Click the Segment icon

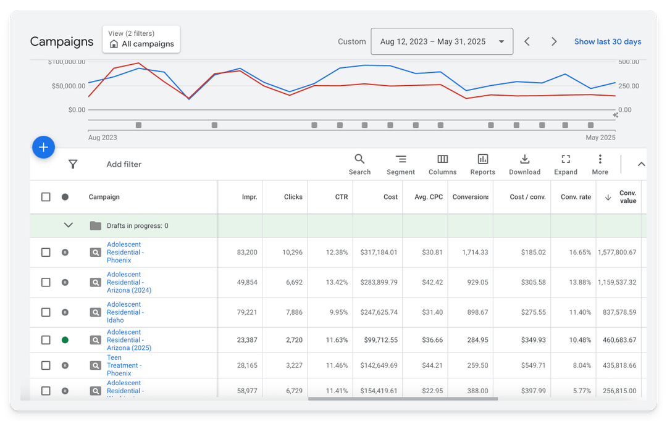[401, 159]
